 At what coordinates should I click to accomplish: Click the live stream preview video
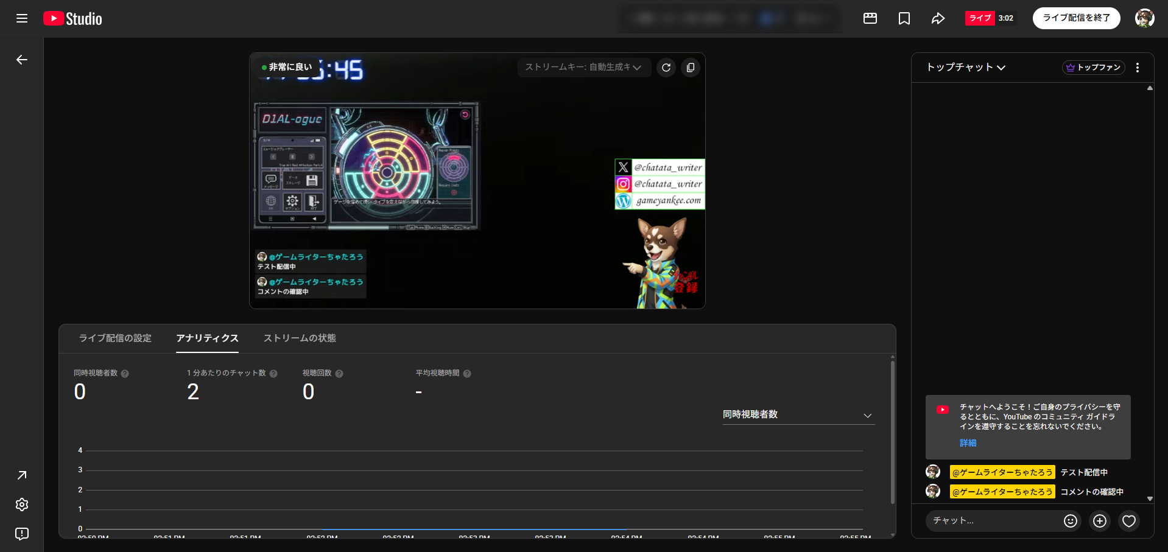(x=477, y=181)
